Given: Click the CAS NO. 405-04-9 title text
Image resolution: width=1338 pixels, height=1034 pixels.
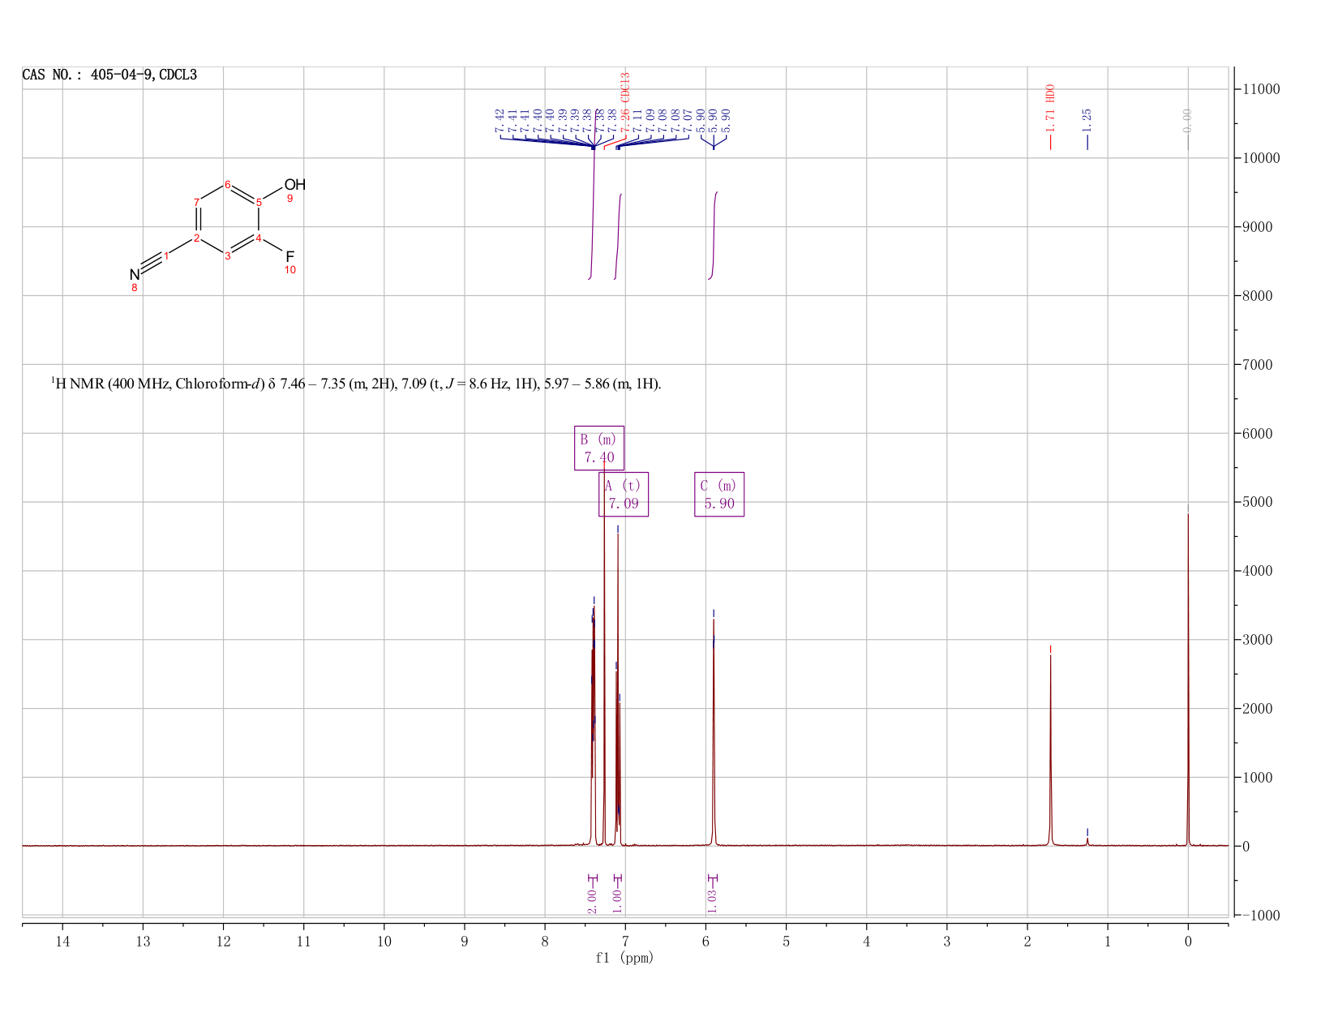Looking at the screenshot, I should point(109,75).
